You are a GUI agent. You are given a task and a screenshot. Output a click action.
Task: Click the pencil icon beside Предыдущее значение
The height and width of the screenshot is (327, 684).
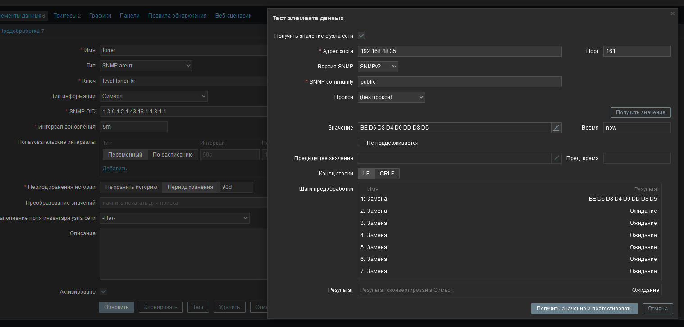coord(556,158)
